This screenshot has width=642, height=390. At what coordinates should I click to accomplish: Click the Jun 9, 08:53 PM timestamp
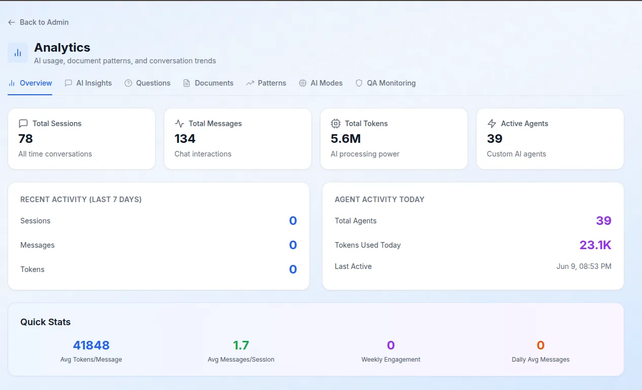(584, 266)
